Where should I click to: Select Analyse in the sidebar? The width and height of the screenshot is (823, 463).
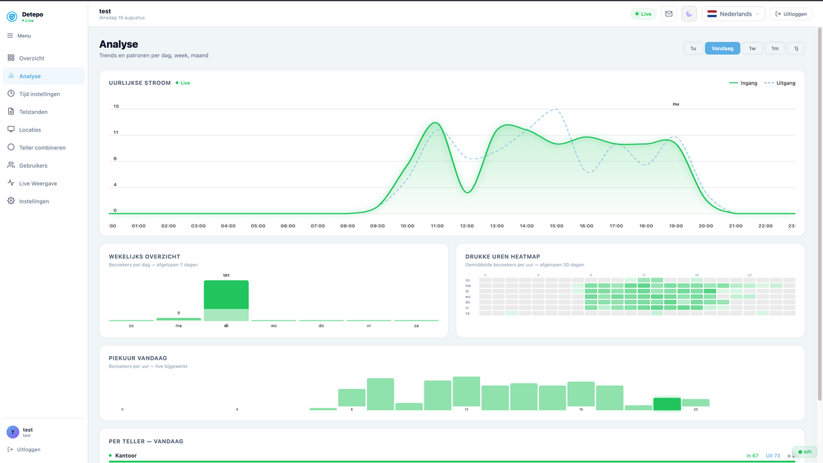point(44,76)
